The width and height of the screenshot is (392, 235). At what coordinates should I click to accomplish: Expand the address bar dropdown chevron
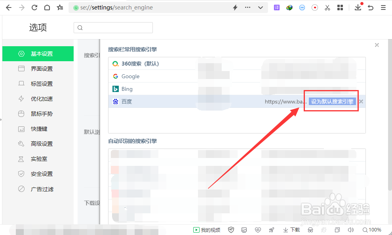tap(261, 8)
